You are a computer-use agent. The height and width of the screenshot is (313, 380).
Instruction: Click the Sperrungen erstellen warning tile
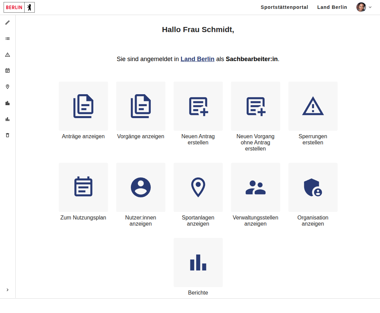pos(313,106)
